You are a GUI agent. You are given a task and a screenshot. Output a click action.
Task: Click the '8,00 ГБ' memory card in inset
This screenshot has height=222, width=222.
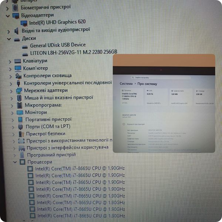click(157, 97)
